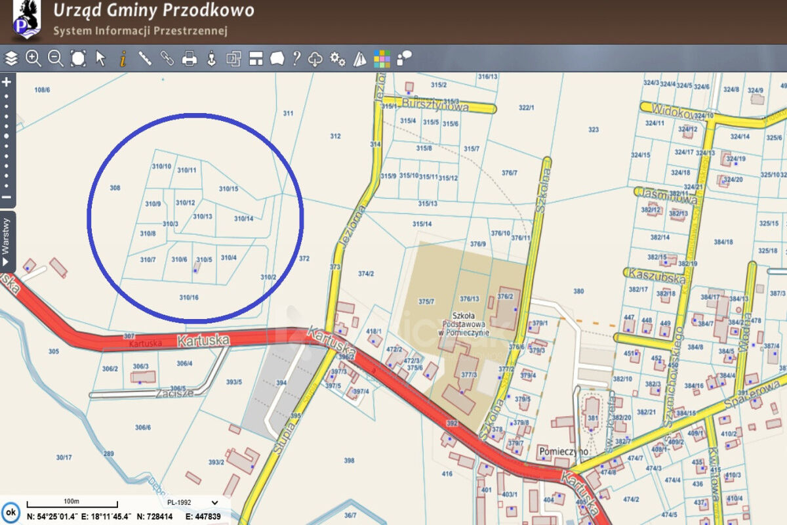The height and width of the screenshot is (525, 787).
Task: Open the map settings gears icon
Action: click(336, 58)
